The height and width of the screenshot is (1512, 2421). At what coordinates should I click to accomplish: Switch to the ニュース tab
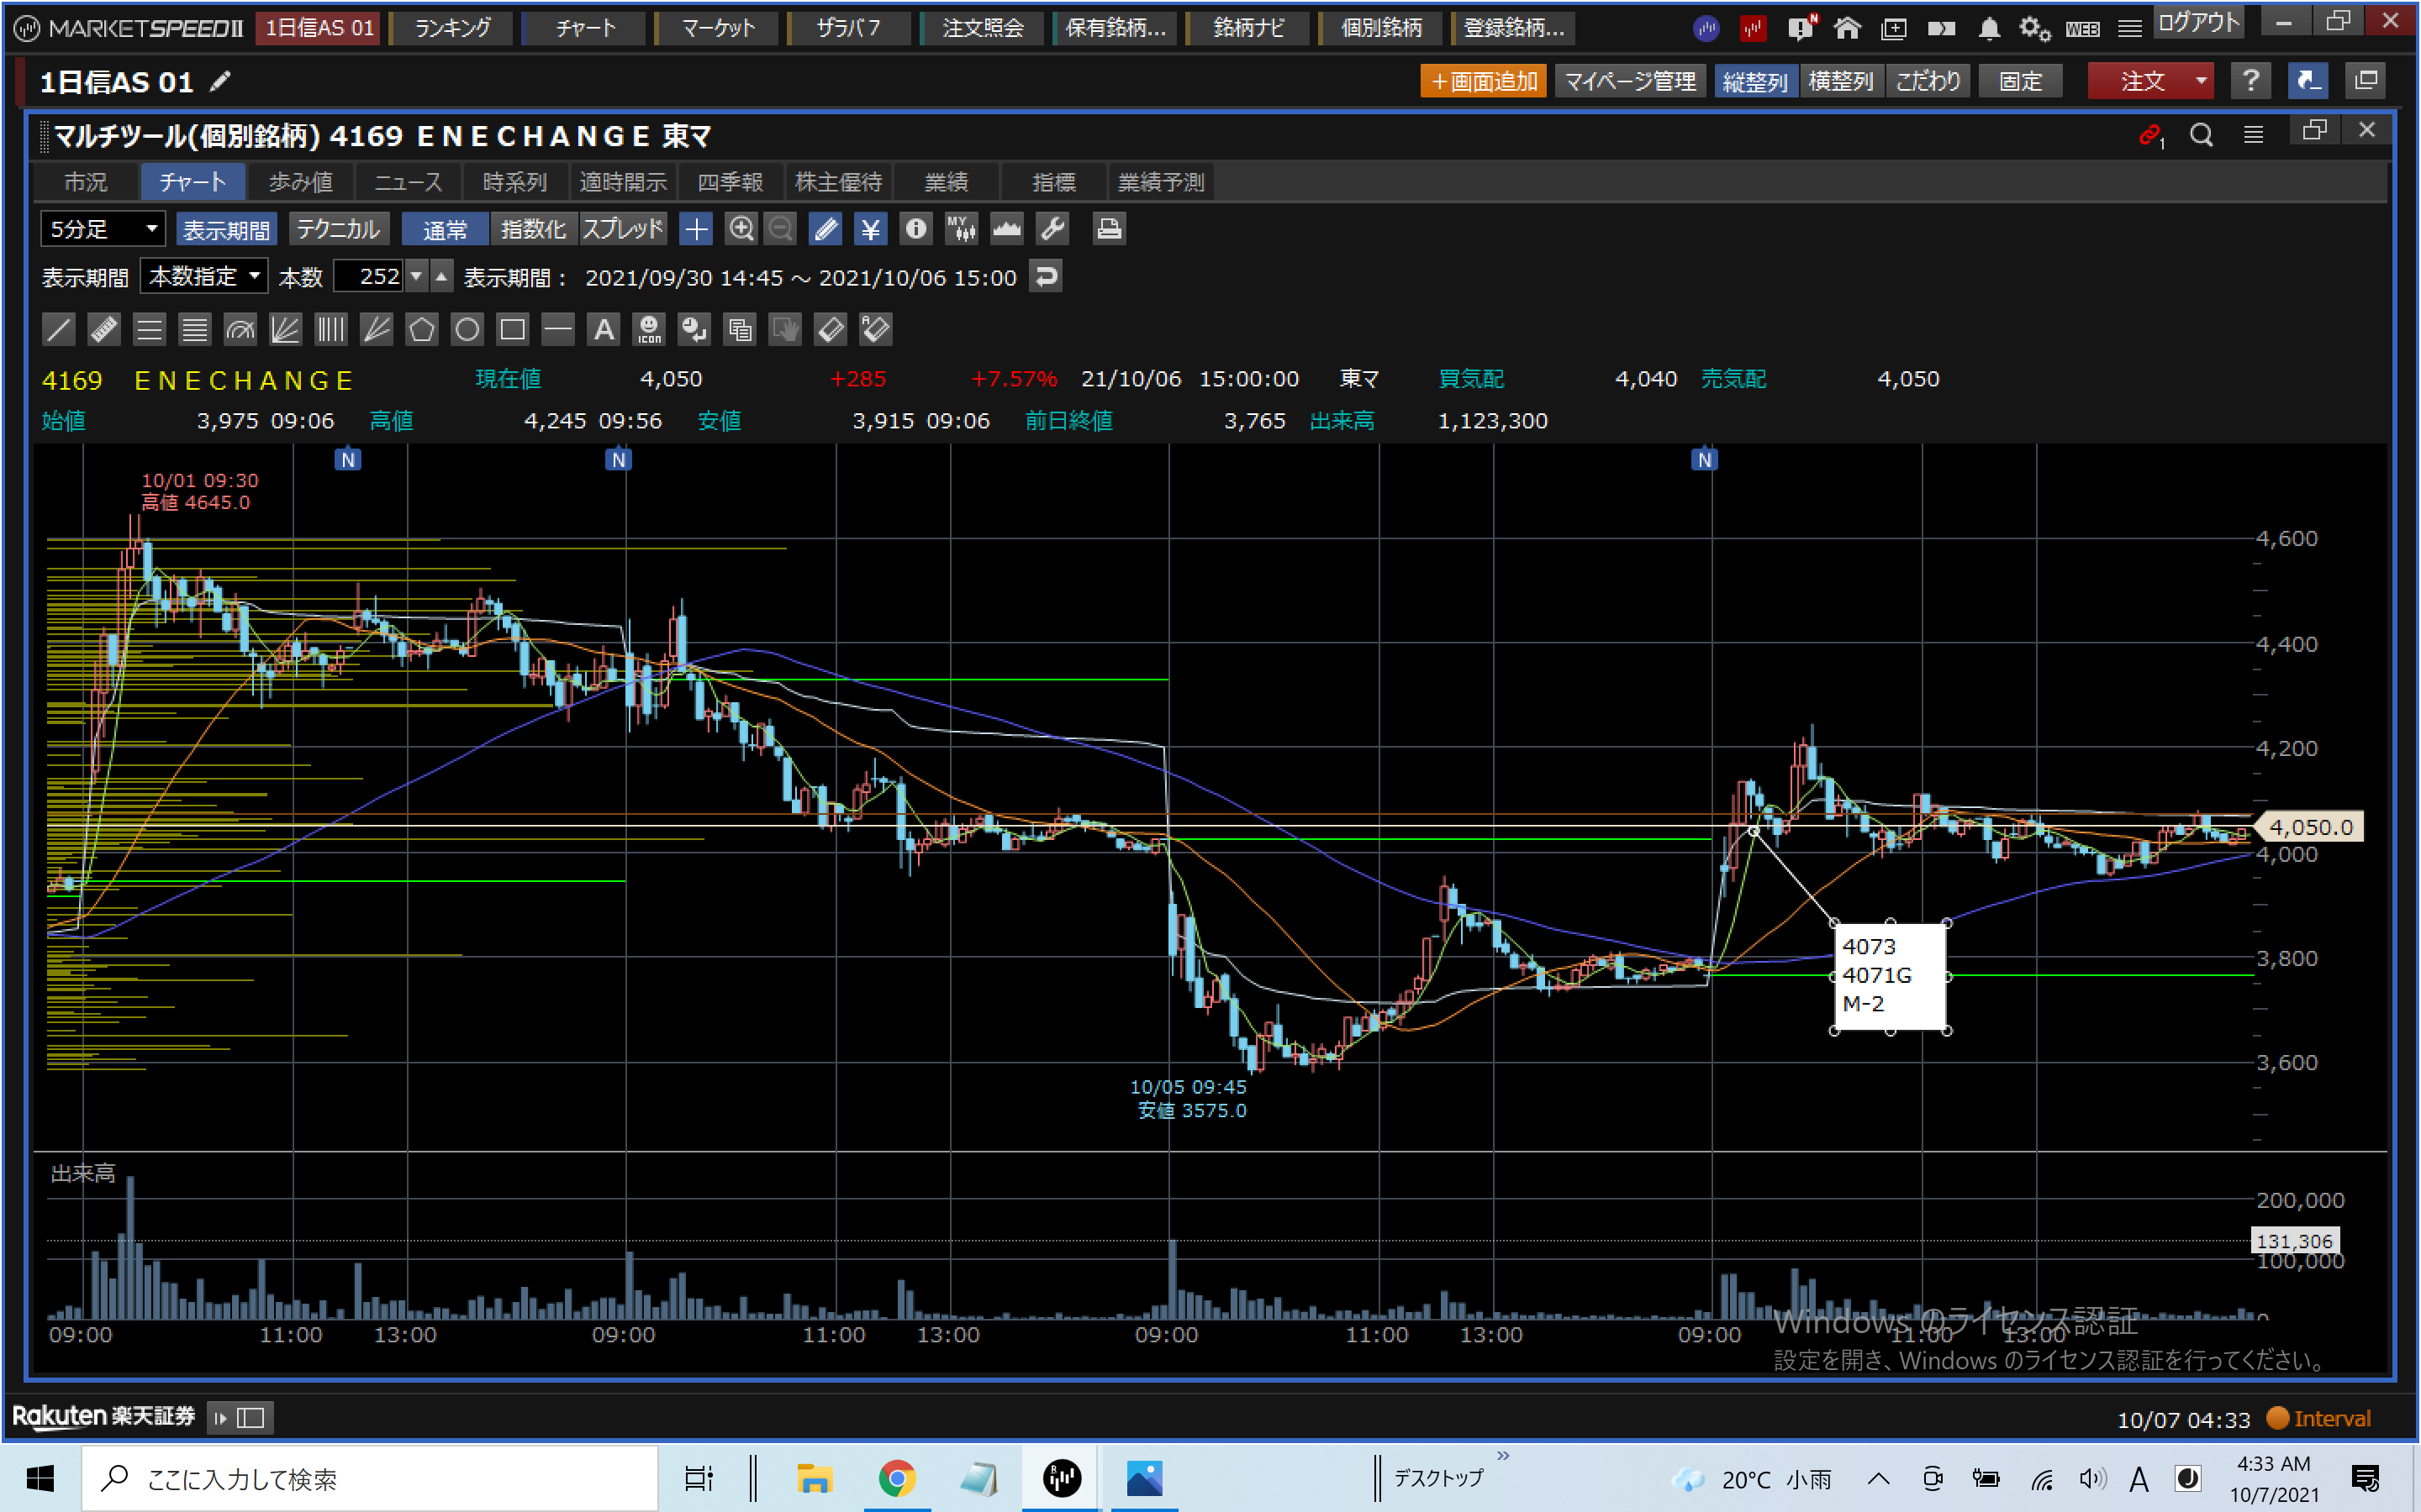(409, 182)
